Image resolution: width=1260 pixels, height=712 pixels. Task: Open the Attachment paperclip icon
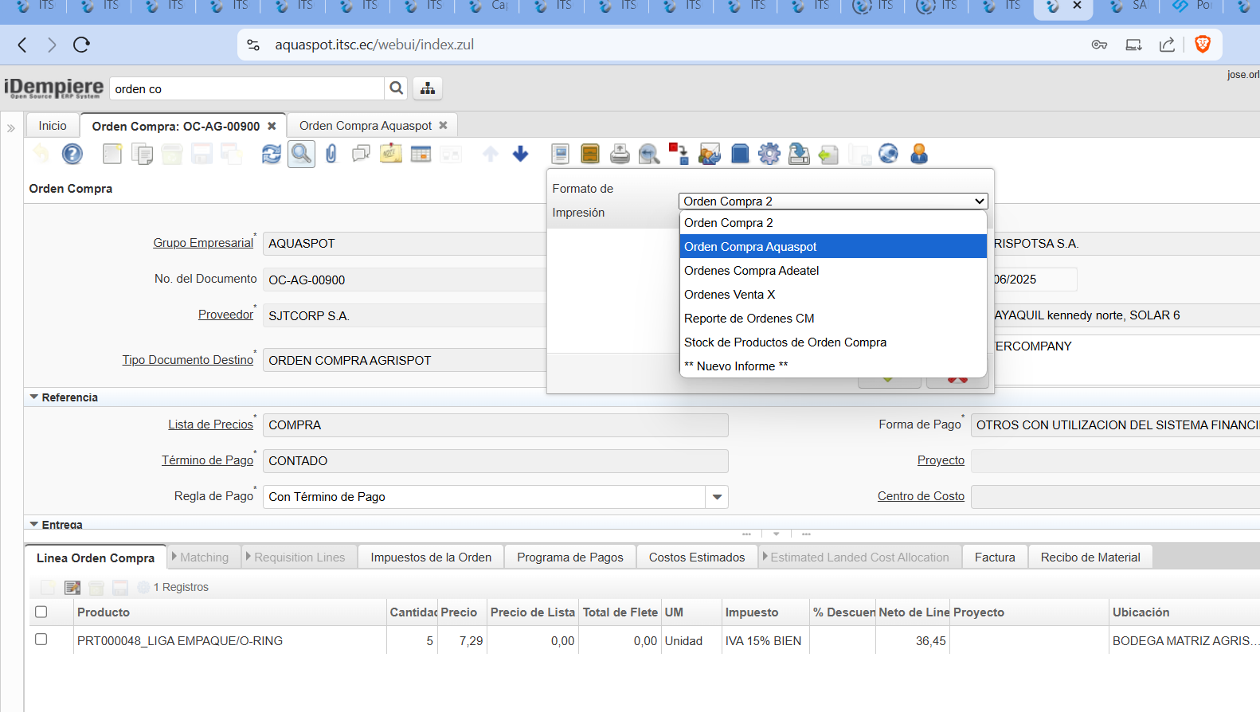[x=331, y=154]
